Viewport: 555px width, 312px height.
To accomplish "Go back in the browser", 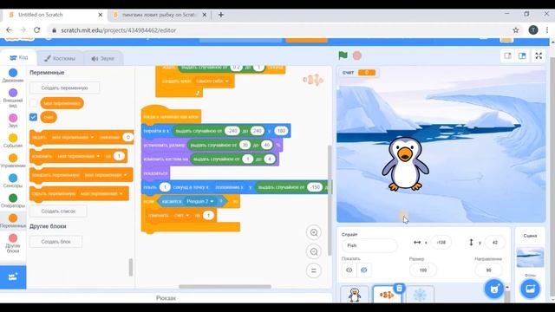I will (x=10, y=30).
